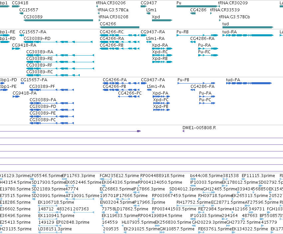The height and width of the screenshot is (234, 283).
Task: Click the Xpd gene arrow
Action: coord(162,20)
